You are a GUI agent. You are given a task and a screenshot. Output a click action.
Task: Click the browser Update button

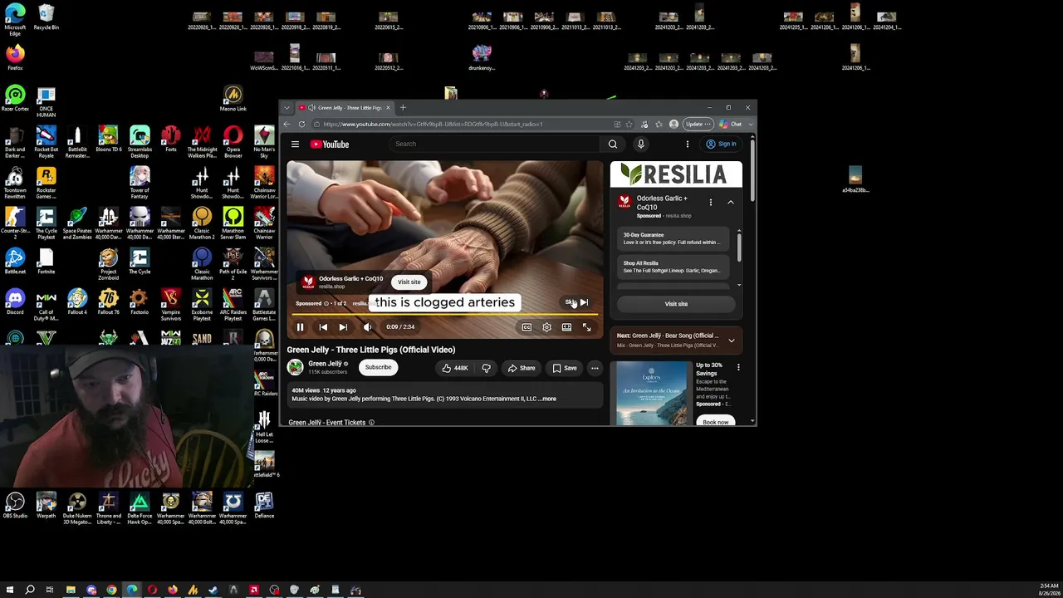[698, 125]
